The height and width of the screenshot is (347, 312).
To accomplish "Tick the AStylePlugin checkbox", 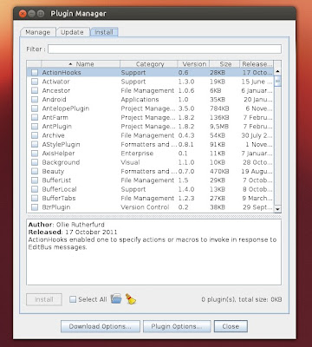I will point(35,144).
